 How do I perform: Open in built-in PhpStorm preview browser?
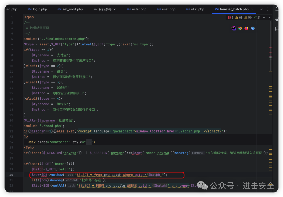pos(233,28)
